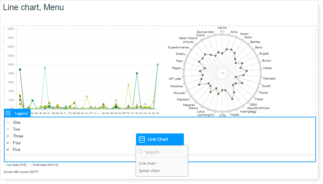The width and height of the screenshot is (323, 184).
Task: Select legend entry Four
Action: pyautogui.click(x=17, y=143)
